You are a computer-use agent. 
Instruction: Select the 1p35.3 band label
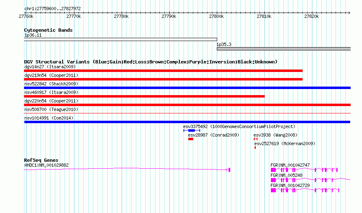pos(224,44)
